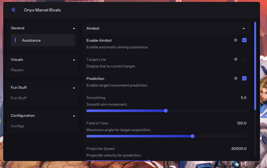Uncheck the Enable Aimbot checkbox

pyautogui.click(x=244, y=40)
